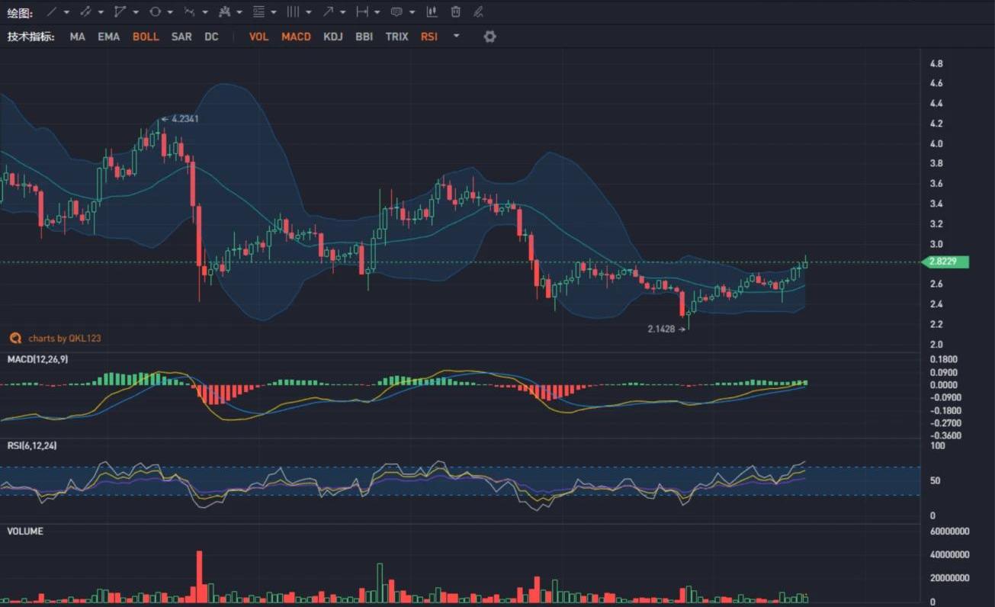Select the trend line drawing tool
The image size is (995, 607).
click(51, 12)
